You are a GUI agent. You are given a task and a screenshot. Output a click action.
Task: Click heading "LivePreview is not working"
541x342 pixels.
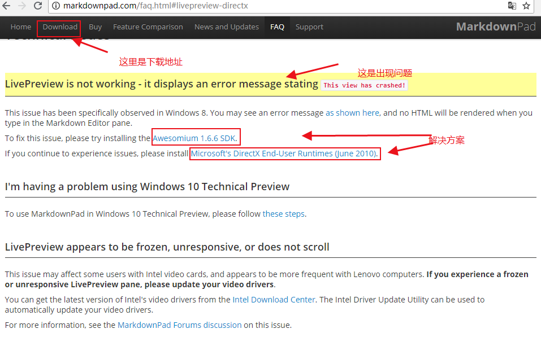162,84
